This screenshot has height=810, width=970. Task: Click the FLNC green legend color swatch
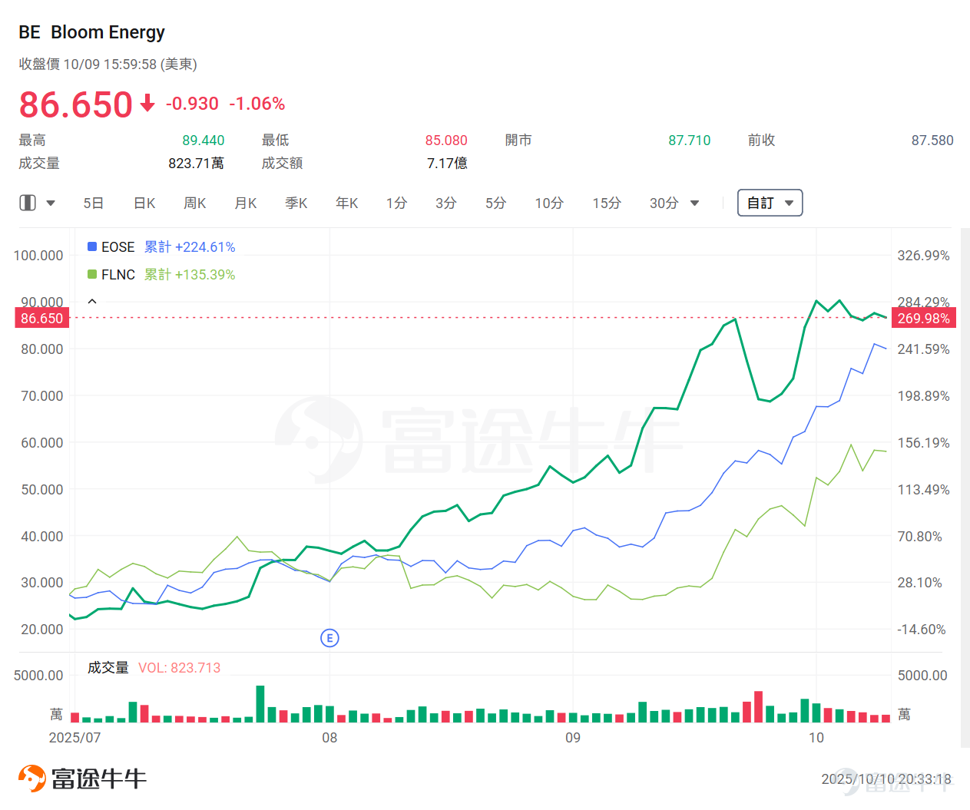click(x=92, y=274)
